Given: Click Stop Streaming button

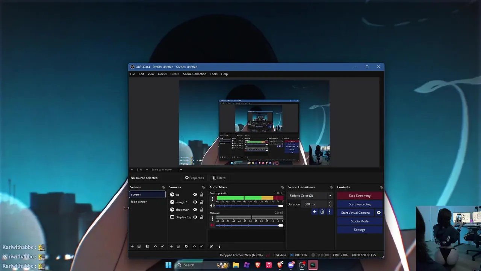Looking at the screenshot, I should [360, 196].
